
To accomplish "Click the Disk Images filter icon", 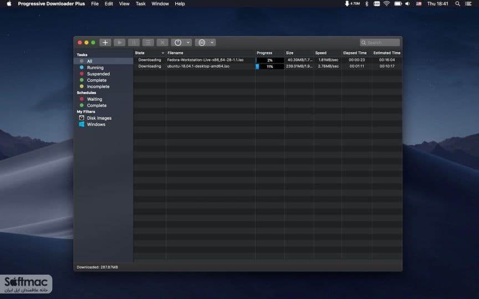I will coord(81,118).
